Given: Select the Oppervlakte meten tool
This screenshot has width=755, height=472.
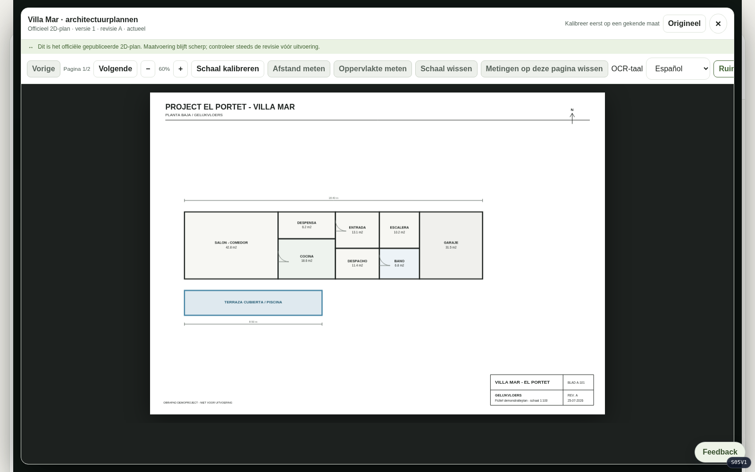Looking at the screenshot, I should (373, 69).
